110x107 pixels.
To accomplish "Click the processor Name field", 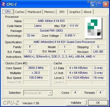I will click(52, 21).
